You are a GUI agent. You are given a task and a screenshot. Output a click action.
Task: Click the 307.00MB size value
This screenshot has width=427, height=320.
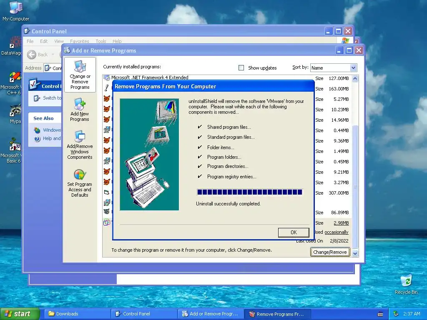pyautogui.click(x=339, y=193)
